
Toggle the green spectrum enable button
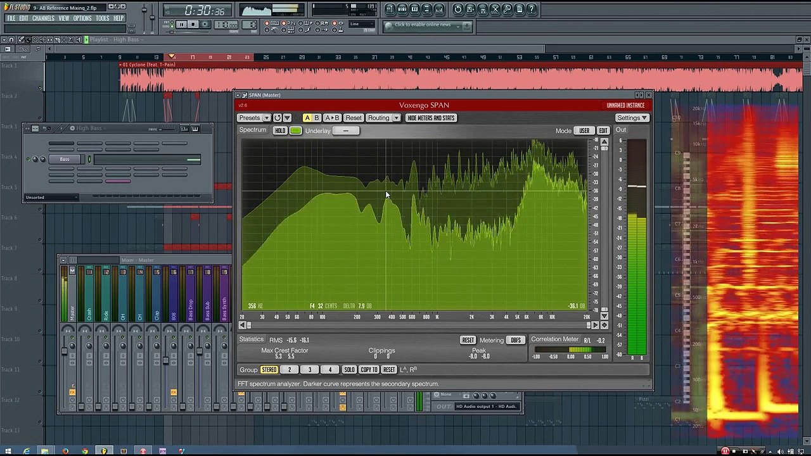coord(296,130)
